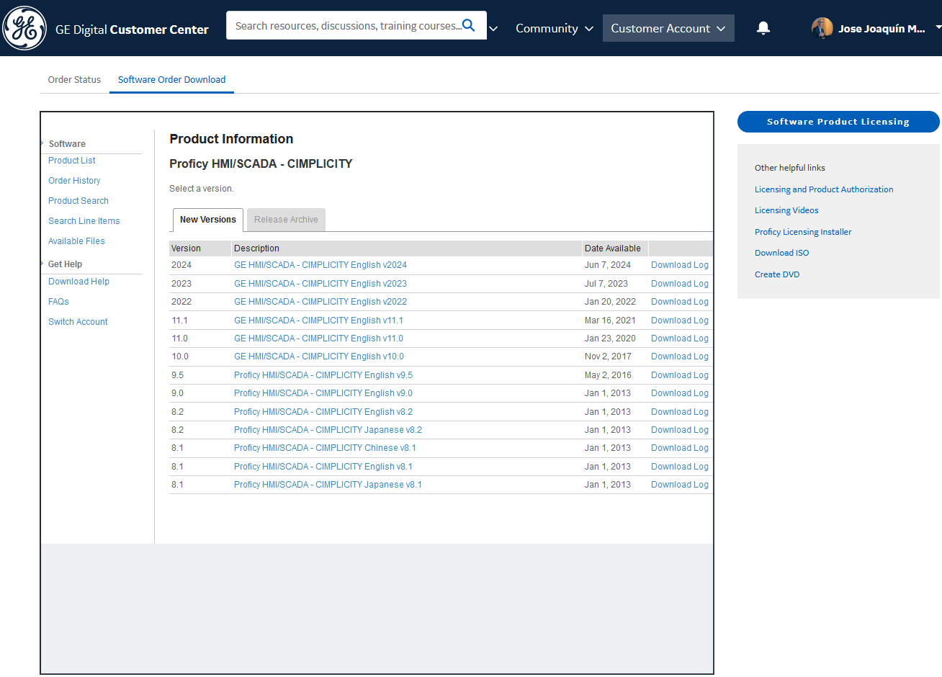Open Proficy CIMPLICITY Chinese v8.1

pyautogui.click(x=325, y=448)
